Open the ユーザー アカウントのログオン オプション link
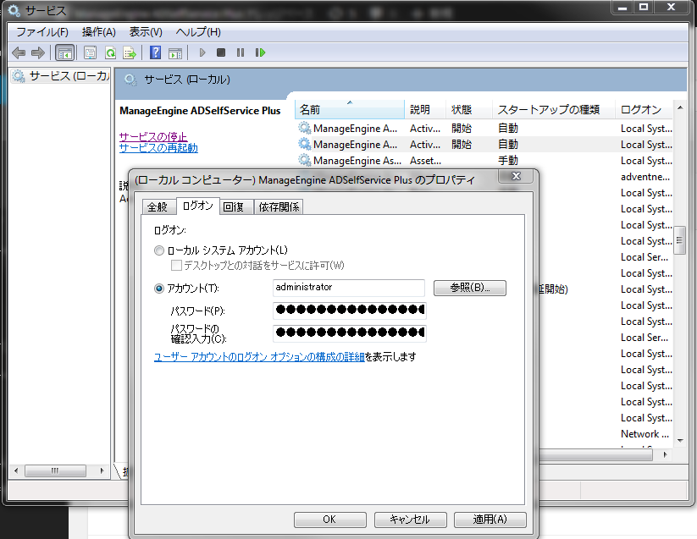This screenshot has height=539, width=697. [259, 357]
